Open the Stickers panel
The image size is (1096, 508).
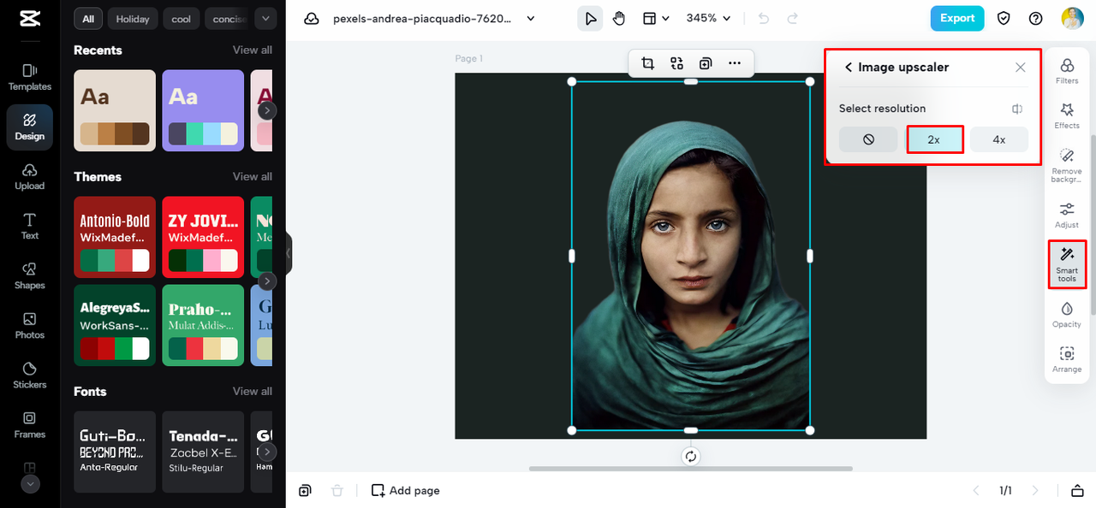29,375
